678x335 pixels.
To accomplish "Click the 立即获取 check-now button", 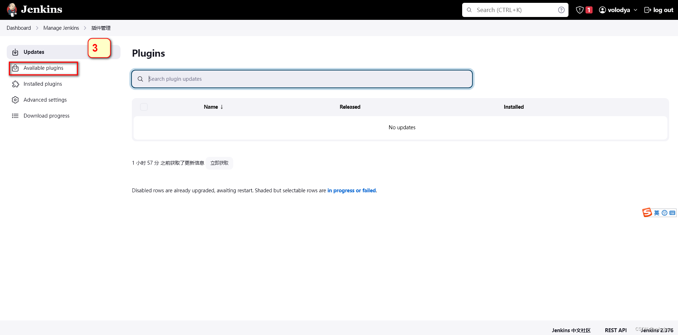I will click(219, 163).
